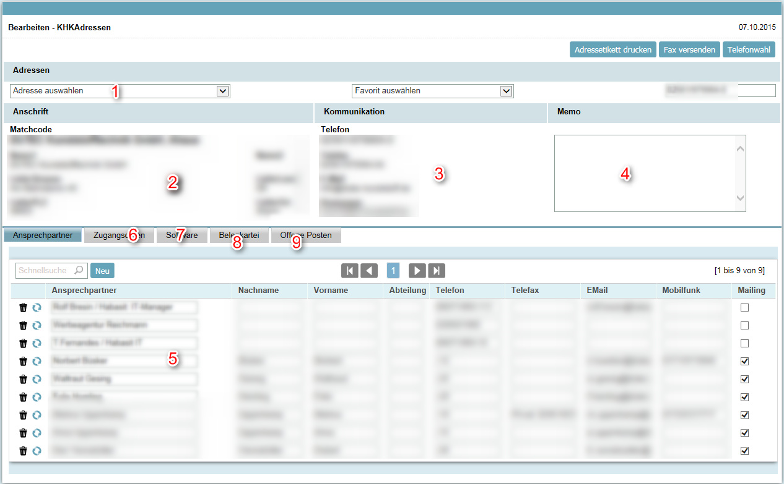Refresh the seventh contact row with arrows icon
Viewport: 784px width, 484px height.
pos(37,415)
